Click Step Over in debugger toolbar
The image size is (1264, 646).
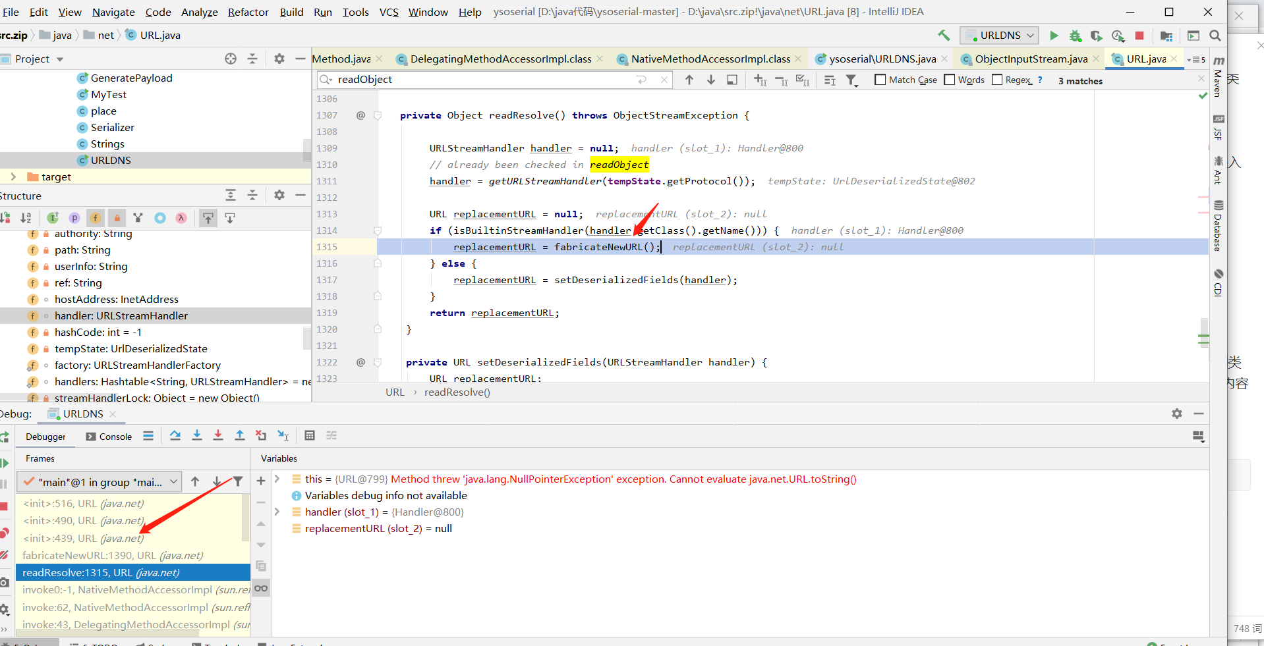point(175,436)
